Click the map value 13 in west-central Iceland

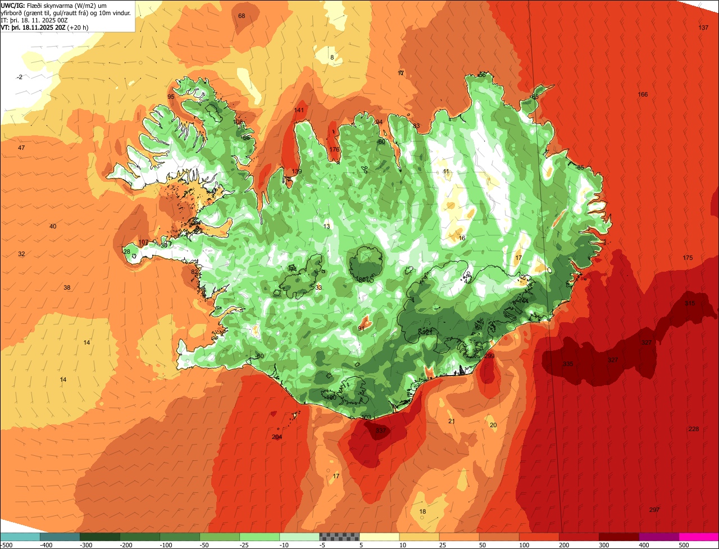tap(327, 226)
